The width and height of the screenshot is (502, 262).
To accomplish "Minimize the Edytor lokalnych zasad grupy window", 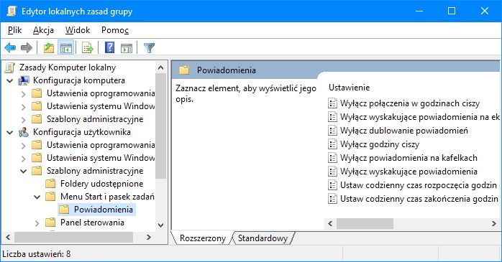I will [x=419, y=11].
